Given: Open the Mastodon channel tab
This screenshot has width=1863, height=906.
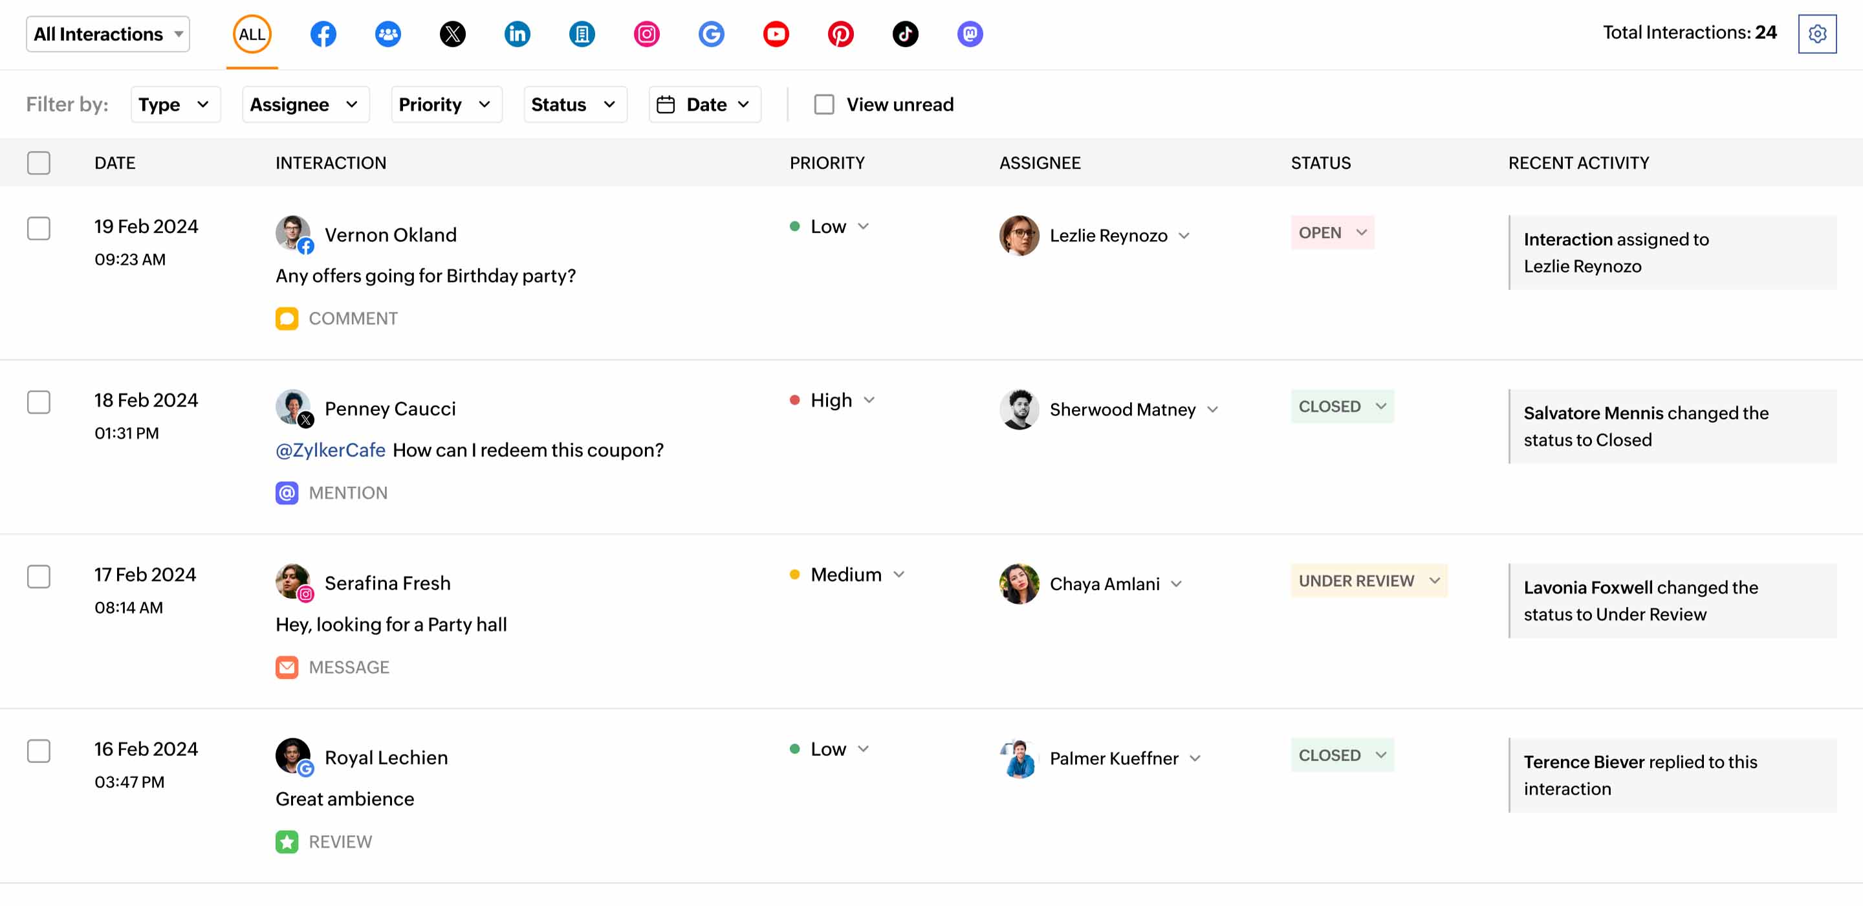Looking at the screenshot, I should (x=969, y=34).
